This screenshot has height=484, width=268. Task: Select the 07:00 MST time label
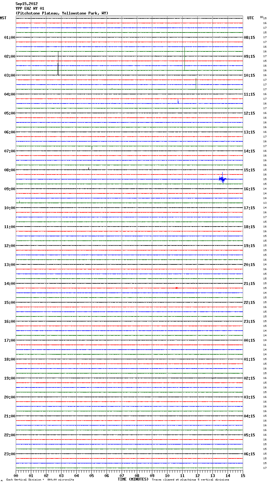click(x=10, y=151)
